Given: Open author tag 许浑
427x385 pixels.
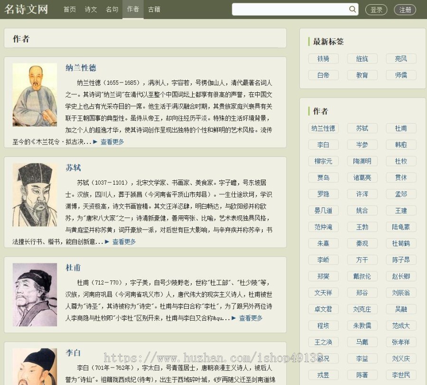Looking at the screenshot, I should click(x=362, y=194).
